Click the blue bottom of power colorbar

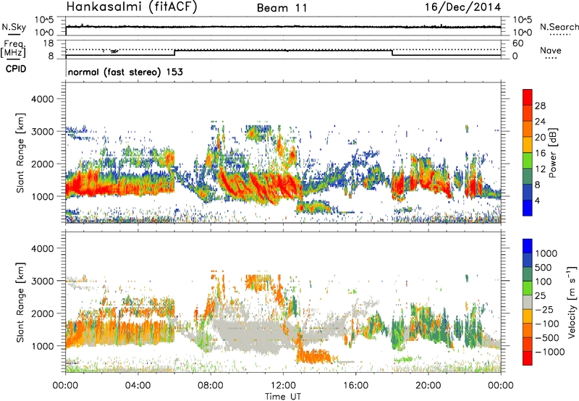click(x=528, y=208)
